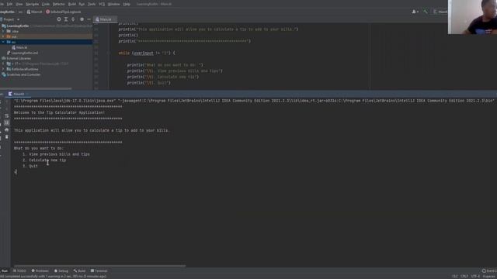Viewport: 497px width, 279px height.
Task: Open the Window menu
Action: click(x=114, y=4)
